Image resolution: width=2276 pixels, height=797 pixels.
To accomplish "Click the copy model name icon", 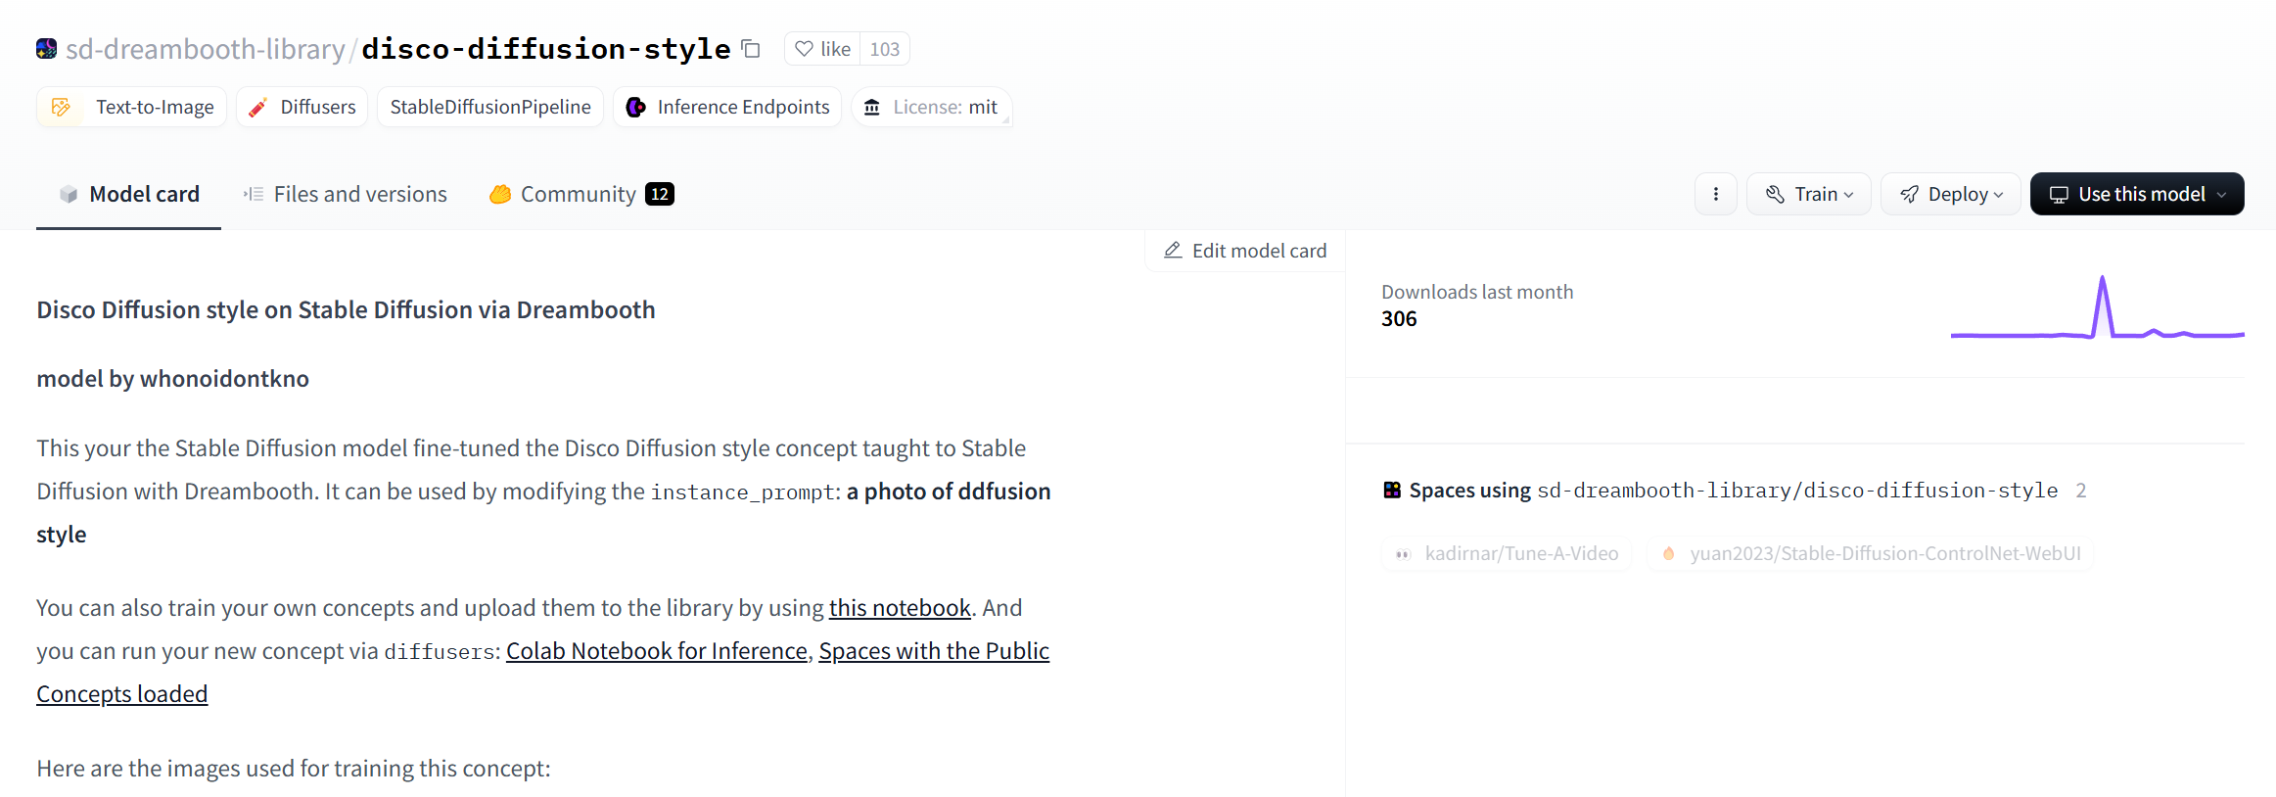I will tap(751, 49).
